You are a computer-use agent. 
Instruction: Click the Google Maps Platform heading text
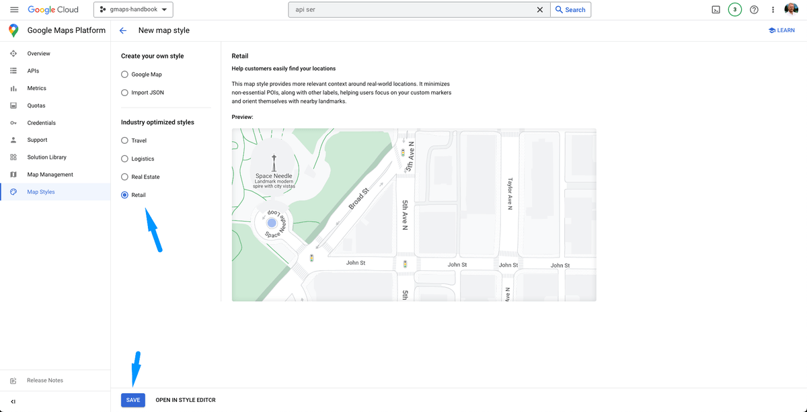(67, 30)
